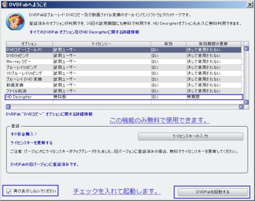Select the DVDリッピング row
255x201 pixels.
124,56
